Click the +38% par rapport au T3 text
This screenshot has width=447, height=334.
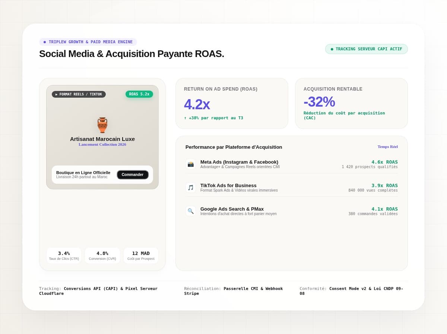tap(213, 118)
